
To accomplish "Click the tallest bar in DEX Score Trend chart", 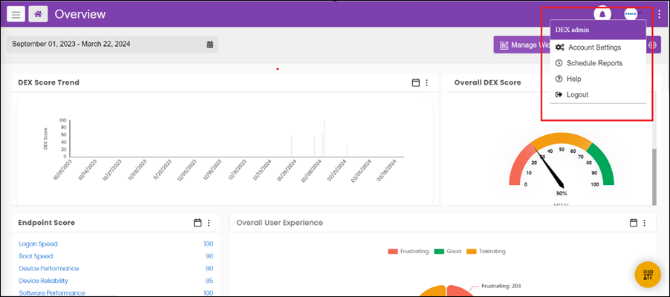I will (325, 138).
